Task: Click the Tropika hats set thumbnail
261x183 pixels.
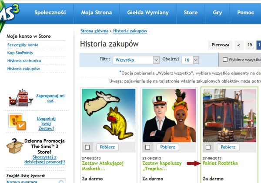Action: (x=169, y=115)
